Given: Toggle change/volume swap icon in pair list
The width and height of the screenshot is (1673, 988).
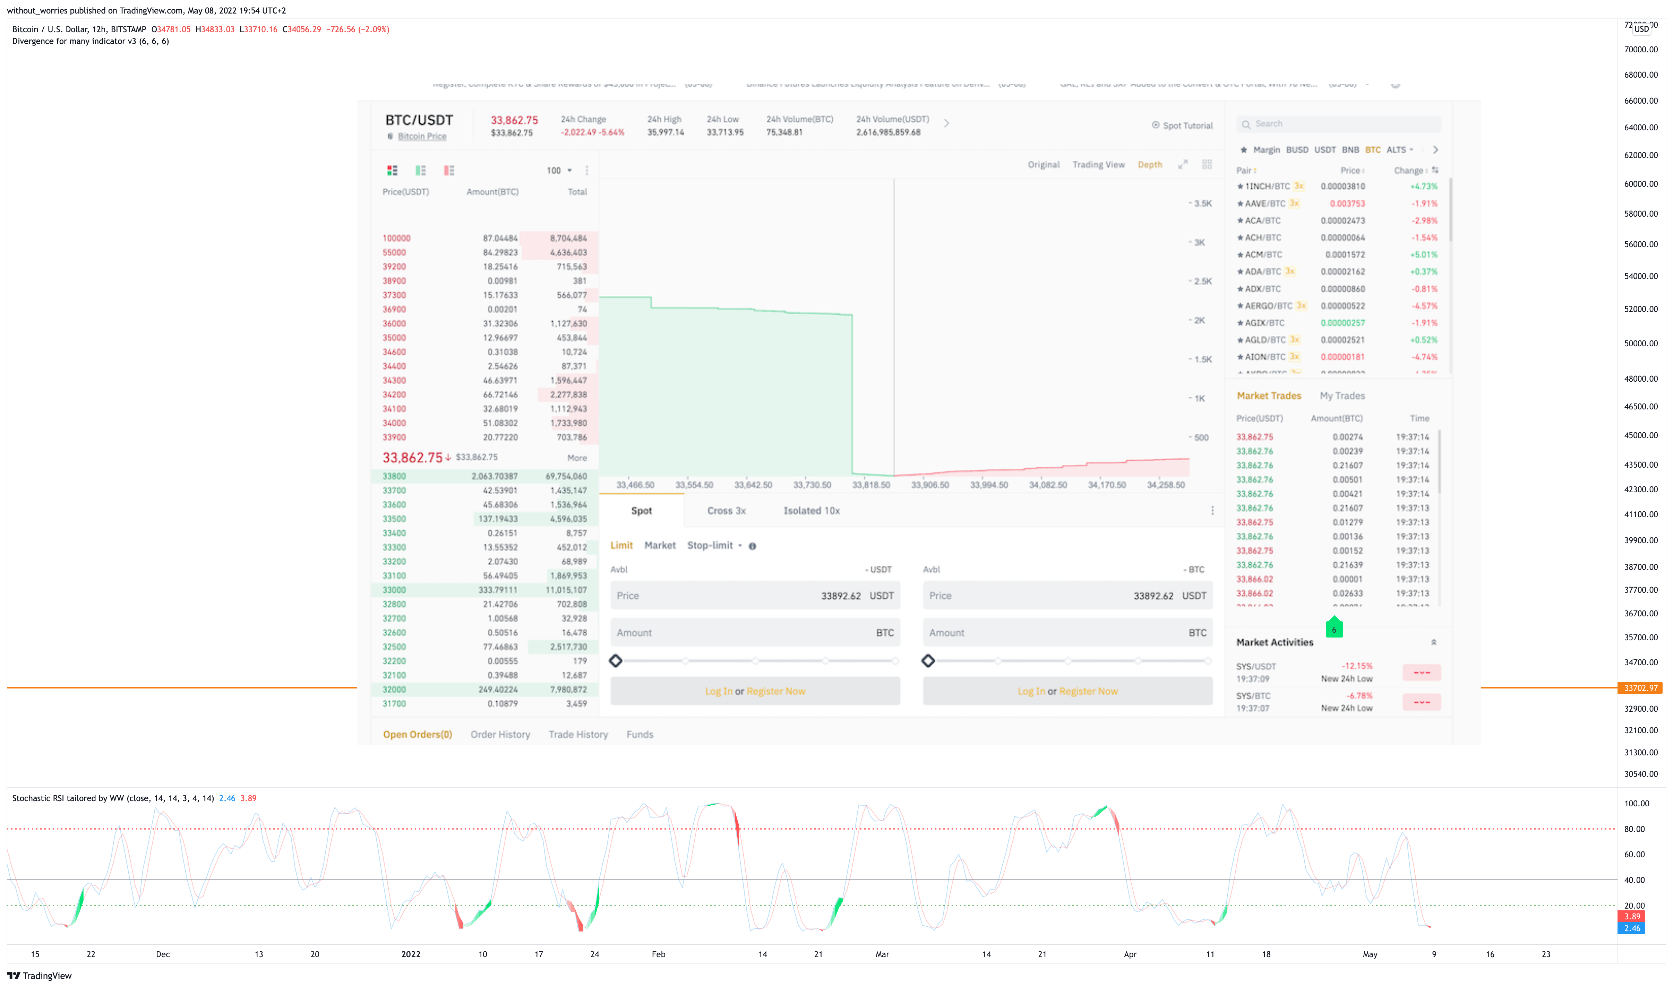Looking at the screenshot, I should click(x=1435, y=171).
